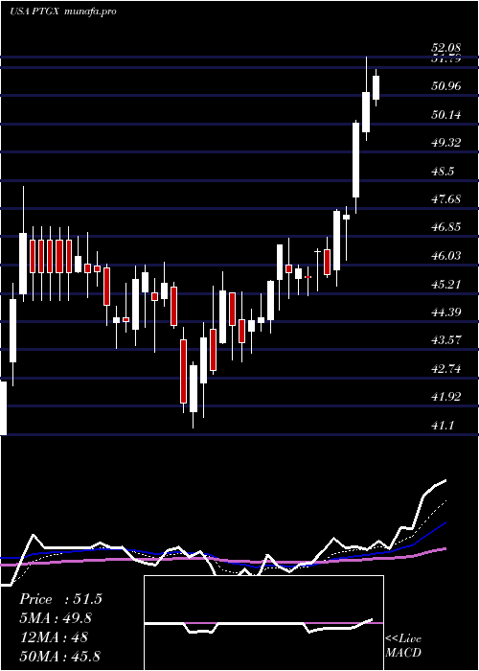Click the 46.85 price axis label

click(x=446, y=227)
